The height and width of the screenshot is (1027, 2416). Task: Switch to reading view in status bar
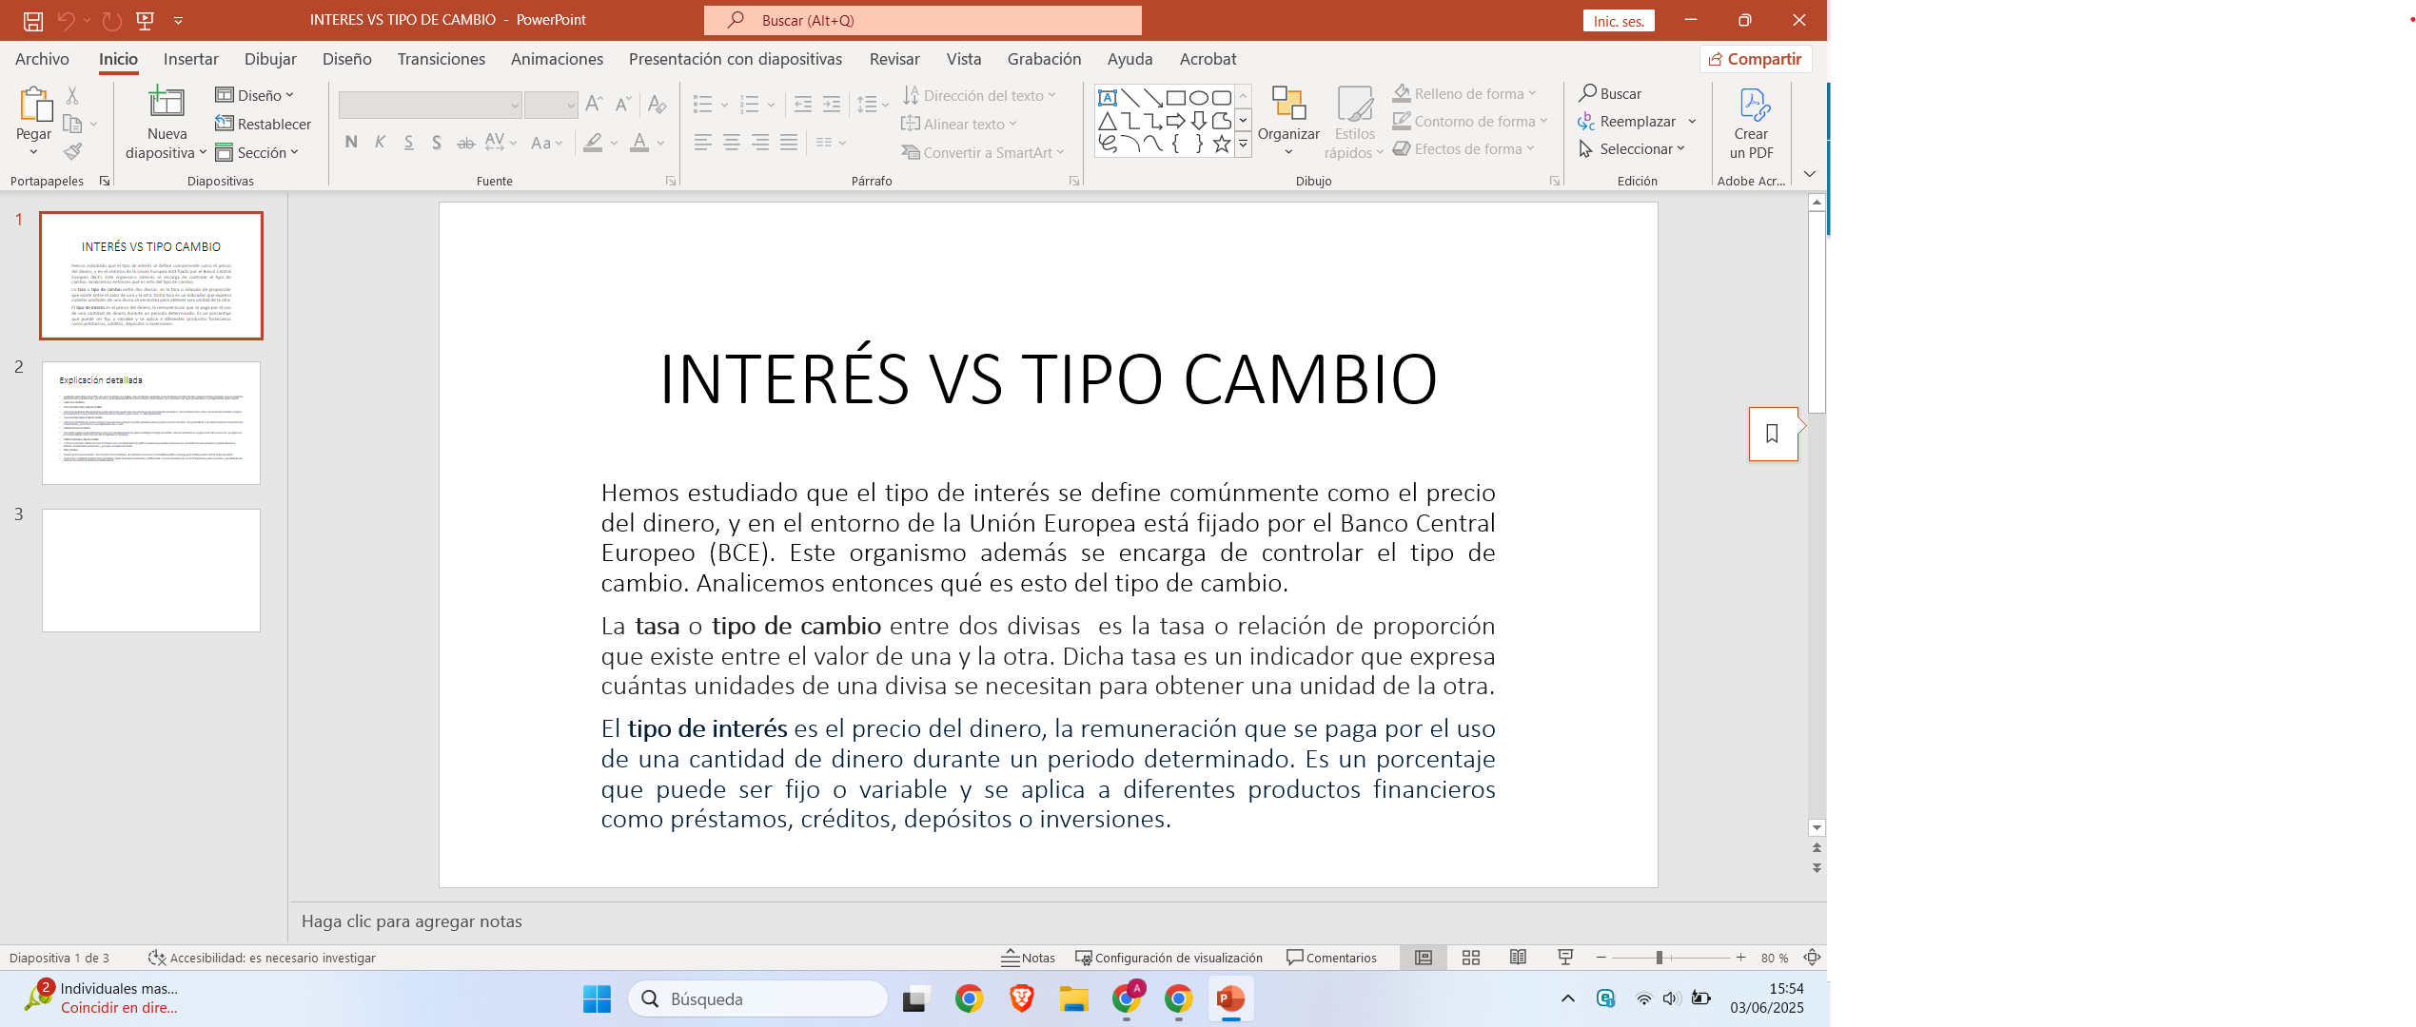(x=1519, y=958)
